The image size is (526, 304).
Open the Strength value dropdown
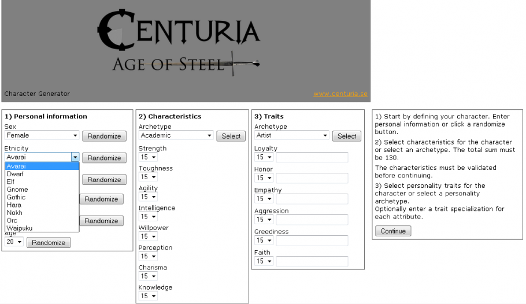coord(148,157)
